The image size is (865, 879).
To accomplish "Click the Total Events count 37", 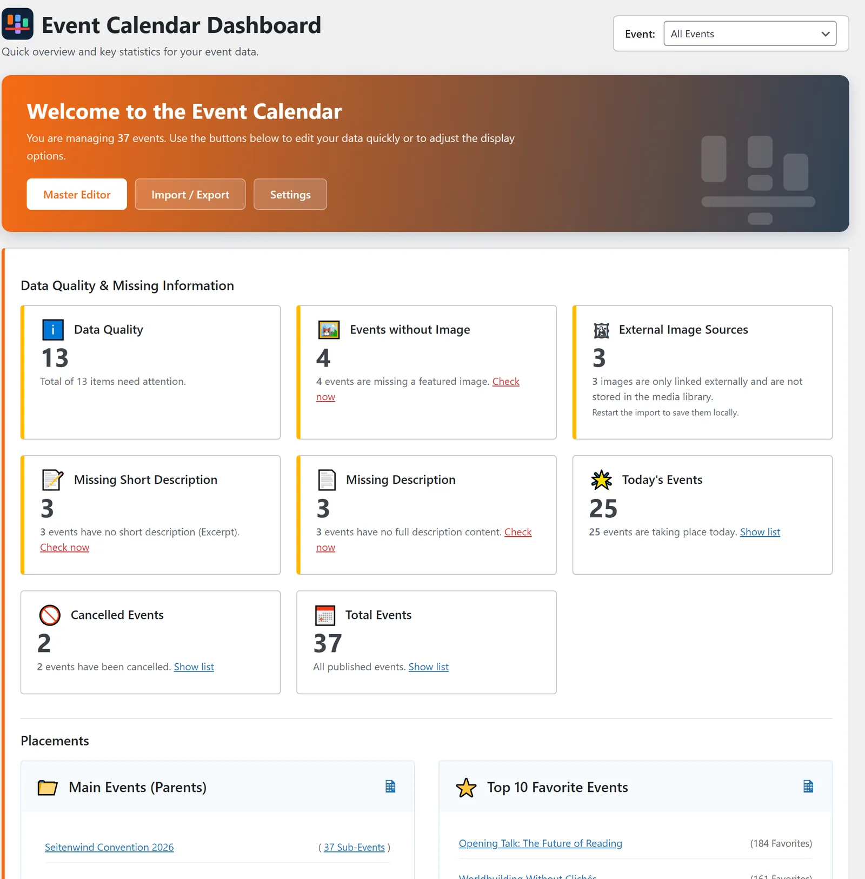I will click(x=328, y=643).
